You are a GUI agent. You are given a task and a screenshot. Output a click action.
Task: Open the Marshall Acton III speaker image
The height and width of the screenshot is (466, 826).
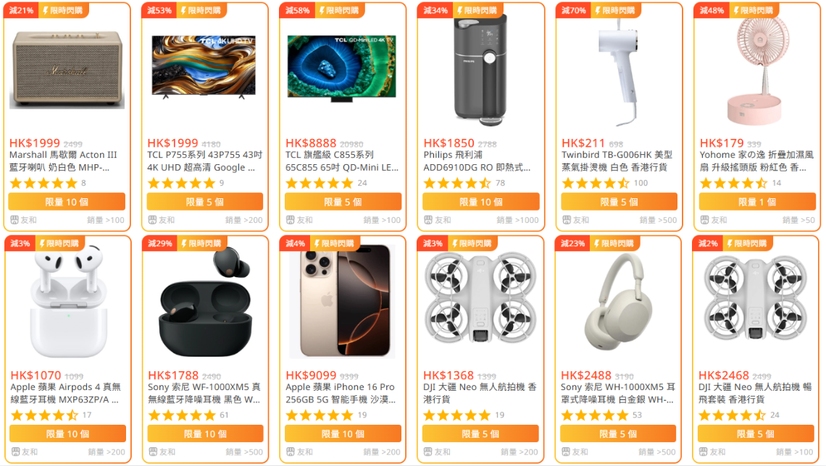(x=67, y=69)
